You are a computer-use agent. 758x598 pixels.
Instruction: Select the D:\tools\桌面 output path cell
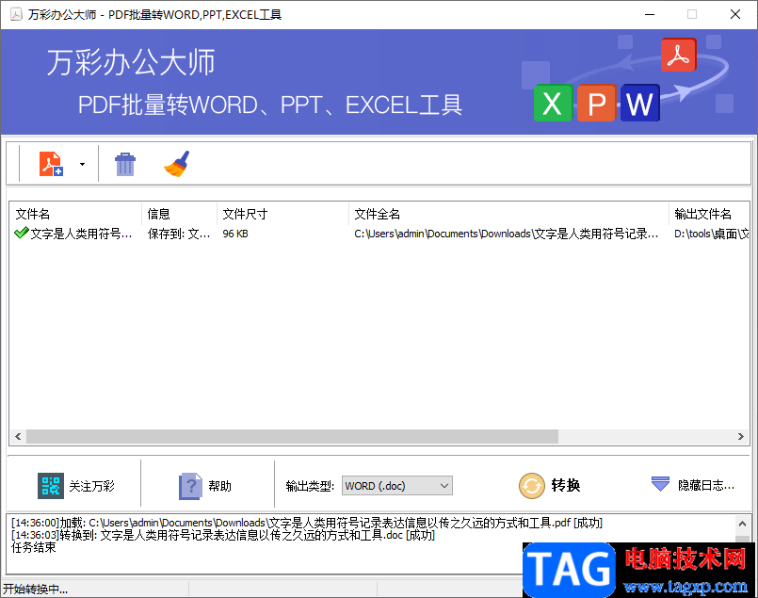coord(711,234)
